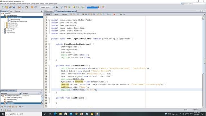Click the Clean and Build Project icon
The width and height of the screenshot is (206, 116).
coord(65,7)
